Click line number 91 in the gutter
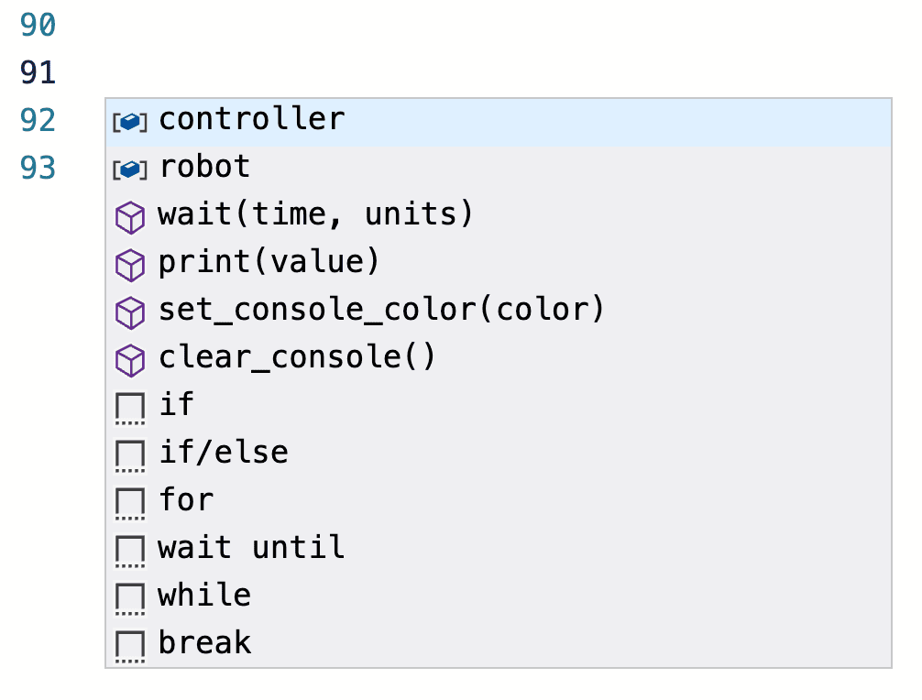The width and height of the screenshot is (922, 700). point(38,72)
